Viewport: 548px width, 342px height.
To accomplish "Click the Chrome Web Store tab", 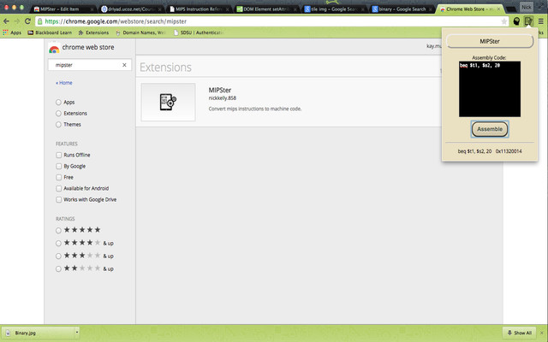I will (470, 9).
